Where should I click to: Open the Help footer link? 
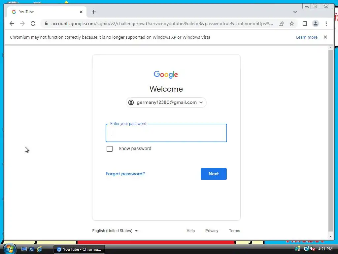pyautogui.click(x=190, y=231)
